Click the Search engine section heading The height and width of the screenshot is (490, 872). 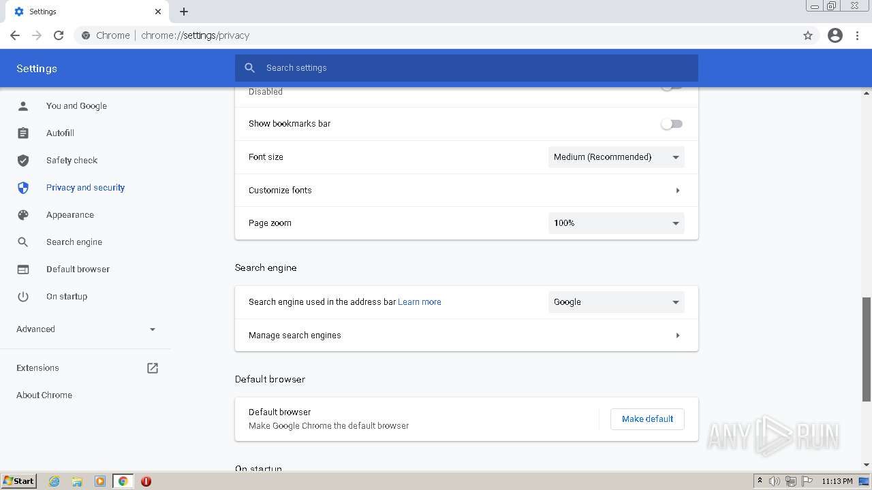pos(266,267)
